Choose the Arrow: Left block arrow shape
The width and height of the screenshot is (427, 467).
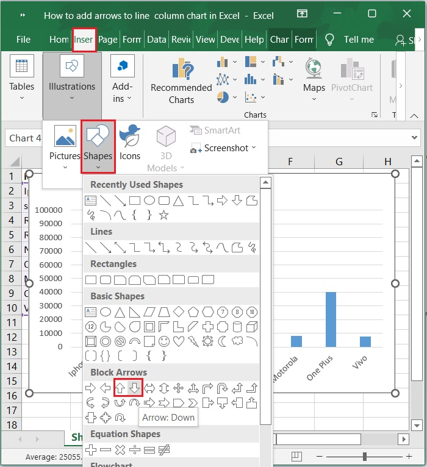pyautogui.click(x=105, y=388)
